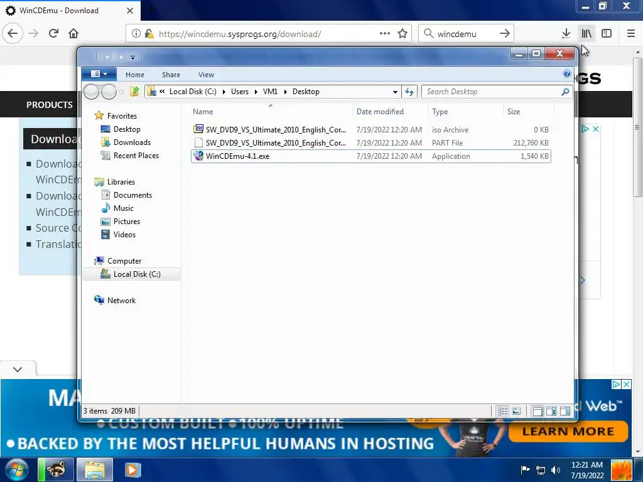The height and width of the screenshot is (482, 643).
Task: Toggle Firefox sidebar icon
Action: 607,33
